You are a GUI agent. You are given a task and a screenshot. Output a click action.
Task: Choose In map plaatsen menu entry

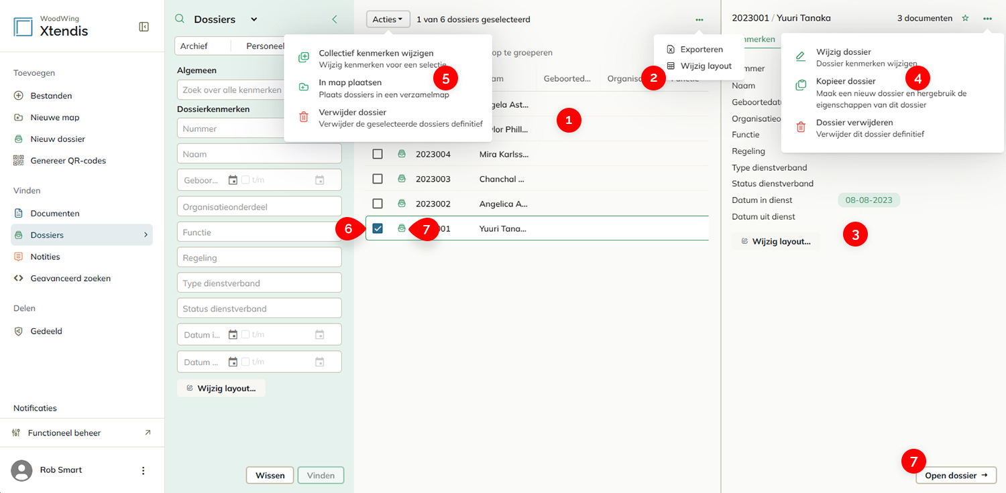tap(388, 88)
